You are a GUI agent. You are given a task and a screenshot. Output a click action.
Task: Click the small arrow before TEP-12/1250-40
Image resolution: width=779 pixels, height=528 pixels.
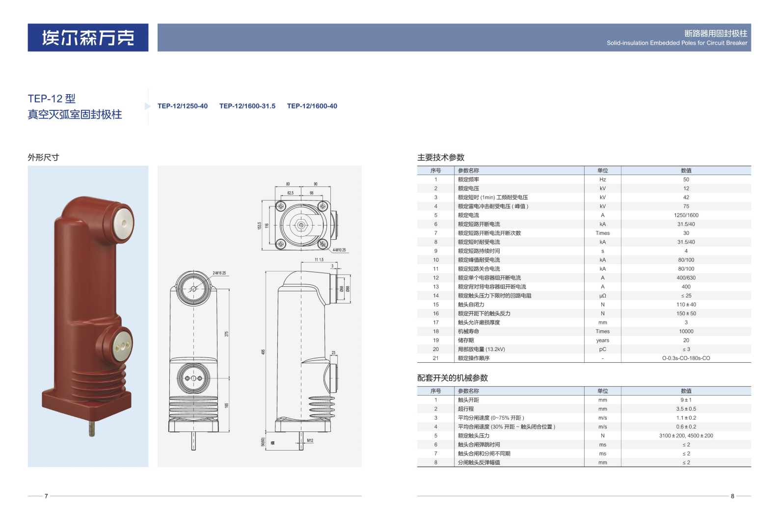148,106
